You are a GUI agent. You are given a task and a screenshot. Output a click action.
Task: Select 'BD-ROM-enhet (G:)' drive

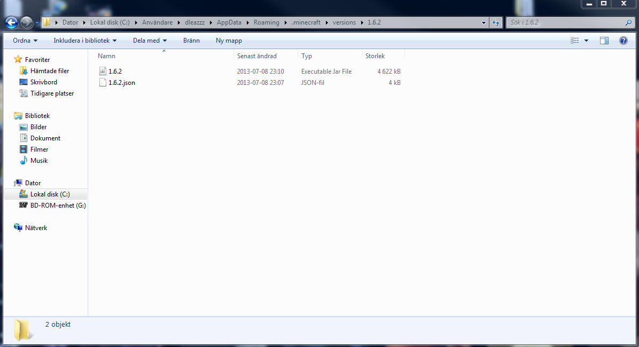(58, 206)
